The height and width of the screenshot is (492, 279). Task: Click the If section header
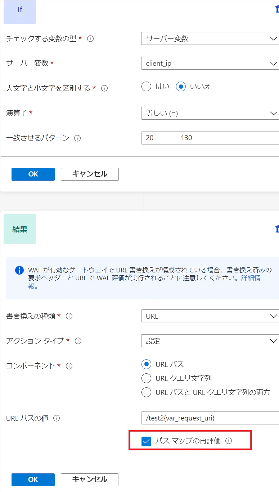tap(20, 12)
